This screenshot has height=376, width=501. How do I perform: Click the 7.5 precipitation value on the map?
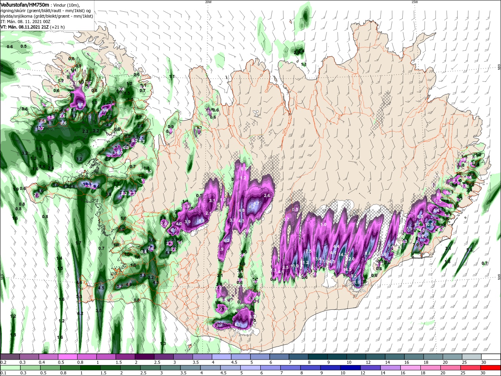[308, 251]
